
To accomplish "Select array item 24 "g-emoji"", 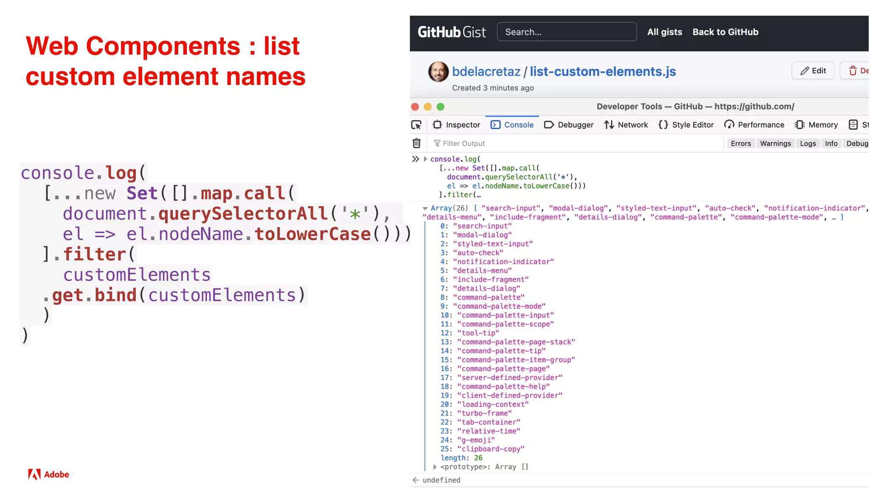I will click(467, 440).
